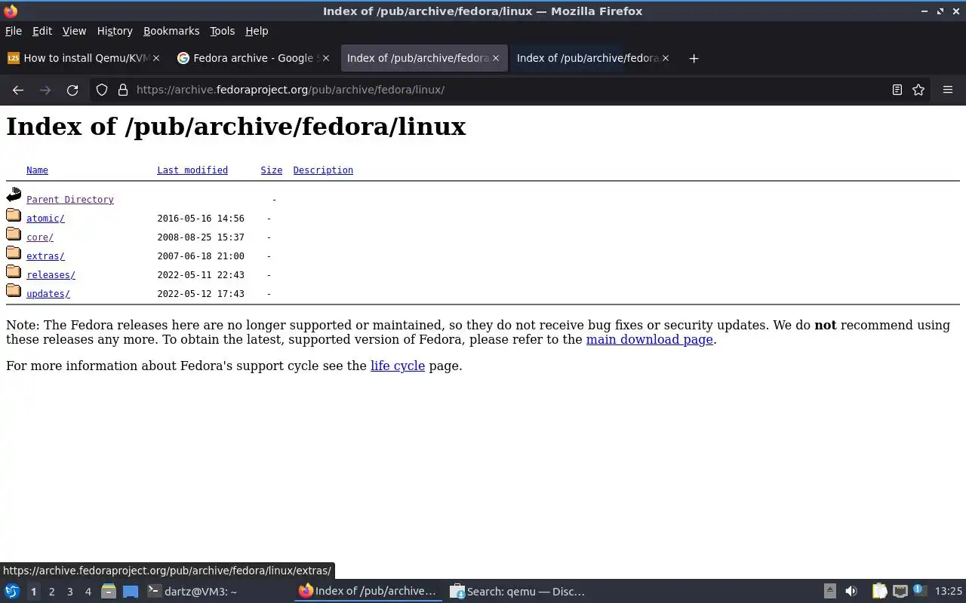This screenshot has height=603, width=966.
Task: Open the updates/ directory link
Action: tap(48, 294)
